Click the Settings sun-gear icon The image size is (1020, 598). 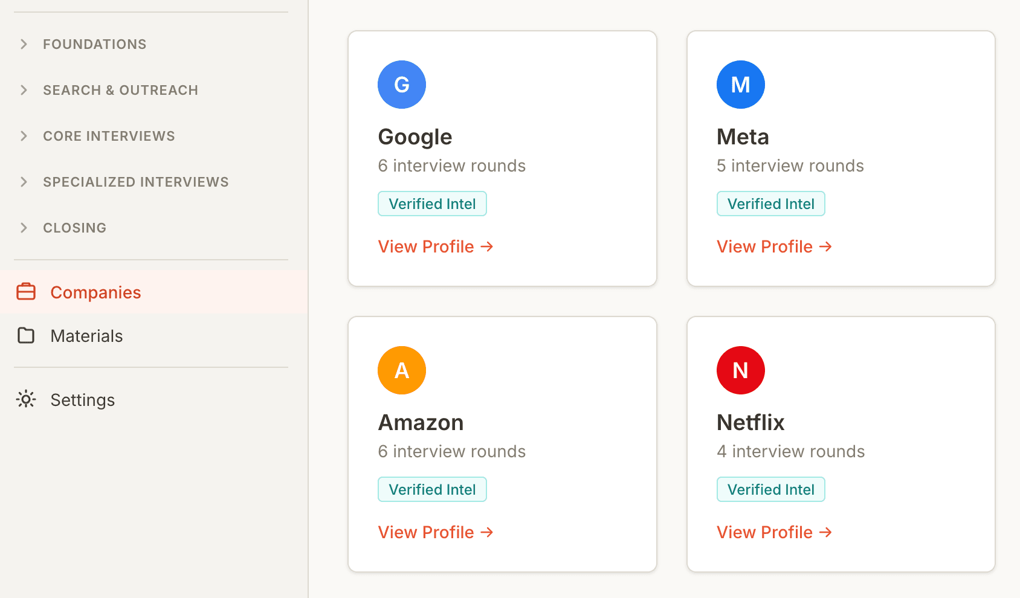[x=26, y=399]
